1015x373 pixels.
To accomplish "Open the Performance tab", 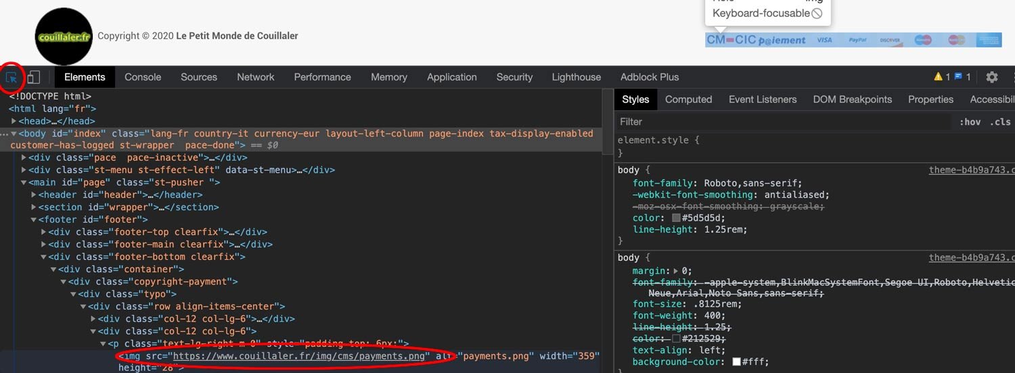I will click(x=322, y=77).
